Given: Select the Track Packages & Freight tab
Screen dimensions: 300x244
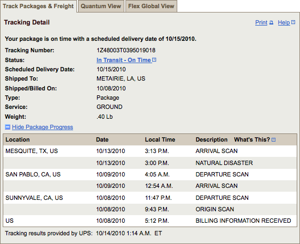Looking at the screenshot, I should [38, 6].
